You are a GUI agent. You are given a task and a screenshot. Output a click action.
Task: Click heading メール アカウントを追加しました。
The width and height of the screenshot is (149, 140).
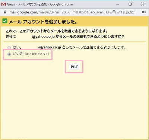click(43, 22)
